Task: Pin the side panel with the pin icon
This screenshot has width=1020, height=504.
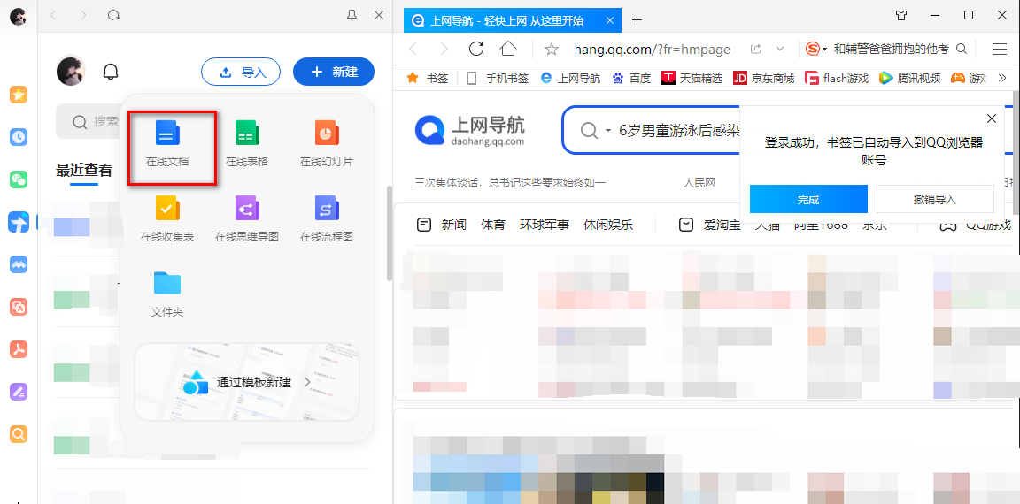Action: click(352, 15)
